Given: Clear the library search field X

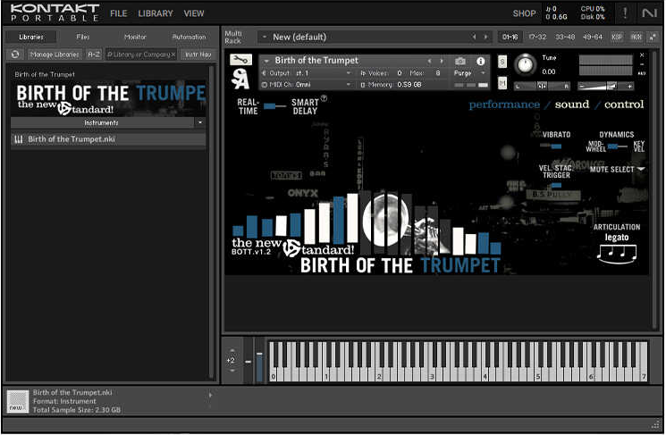Looking at the screenshot, I should [x=173, y=54].
